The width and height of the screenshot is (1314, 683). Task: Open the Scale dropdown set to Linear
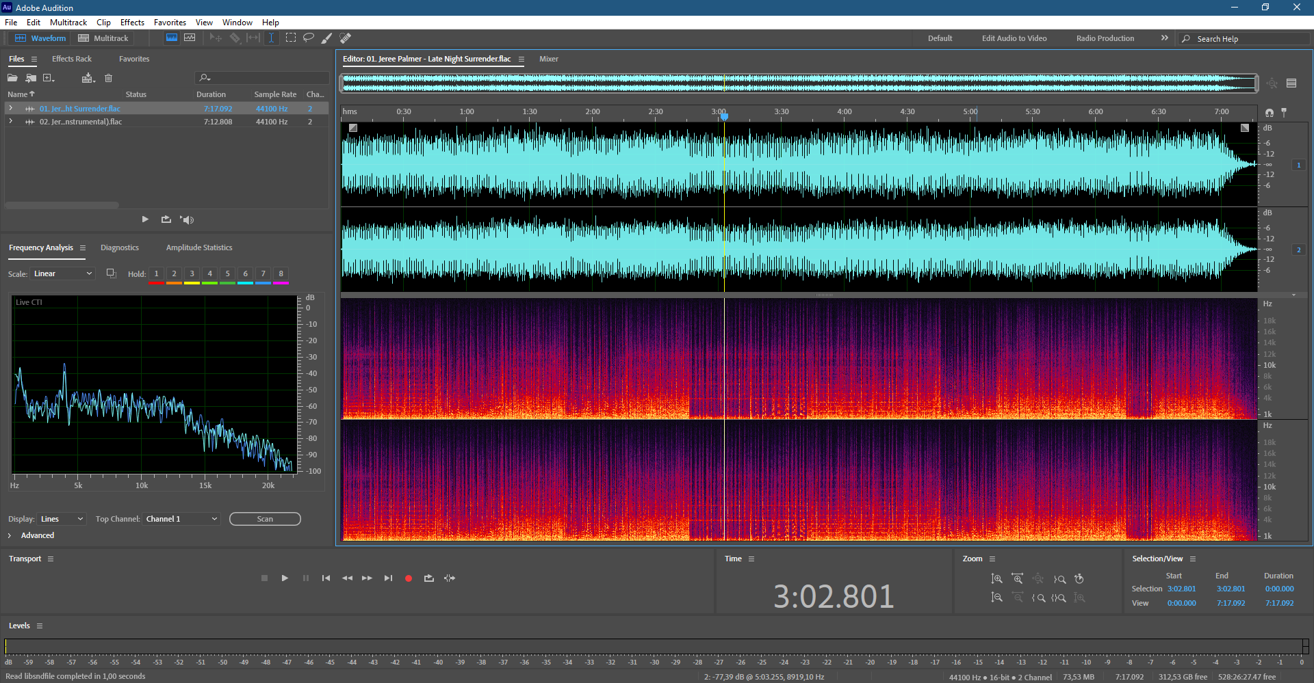[x=62, y=273]
